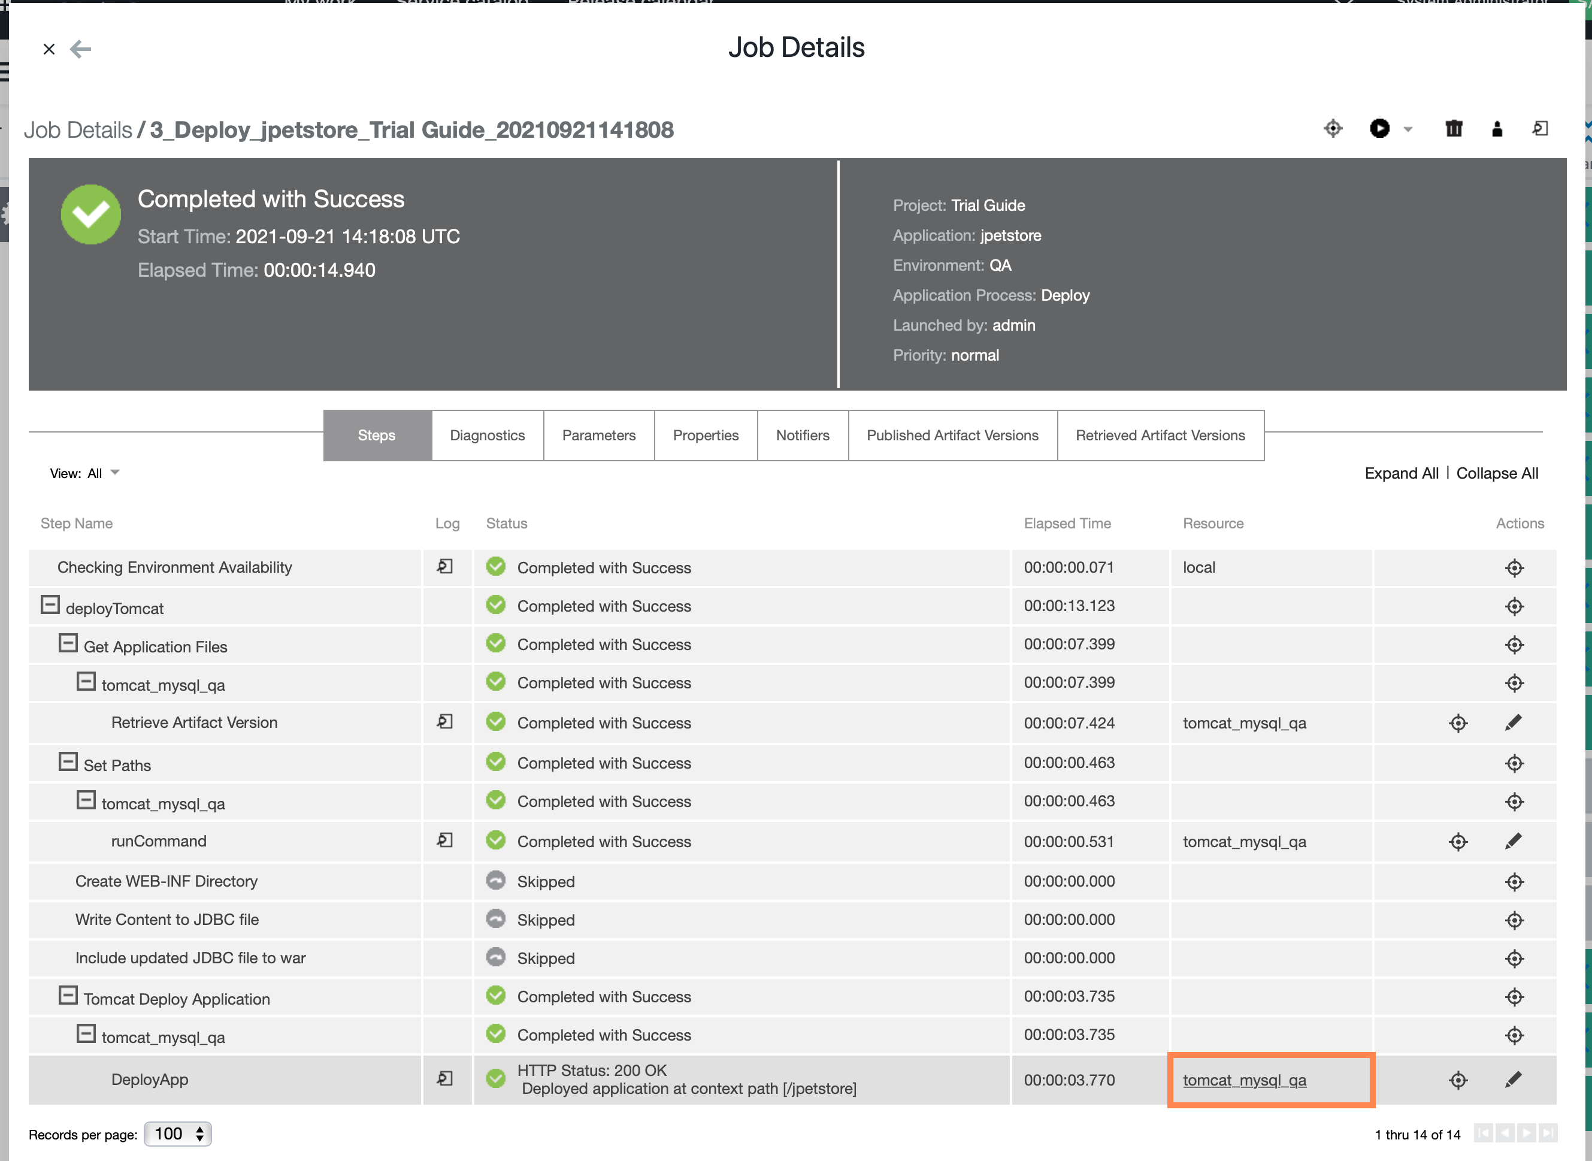This screenshot has width=1592, height=1161.
Task: Click target action icon for Set Paths row
Action: (1514, 764)
